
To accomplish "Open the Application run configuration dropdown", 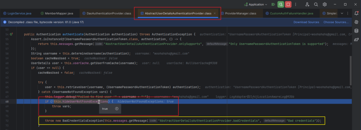I will click(x=256, y=4).
